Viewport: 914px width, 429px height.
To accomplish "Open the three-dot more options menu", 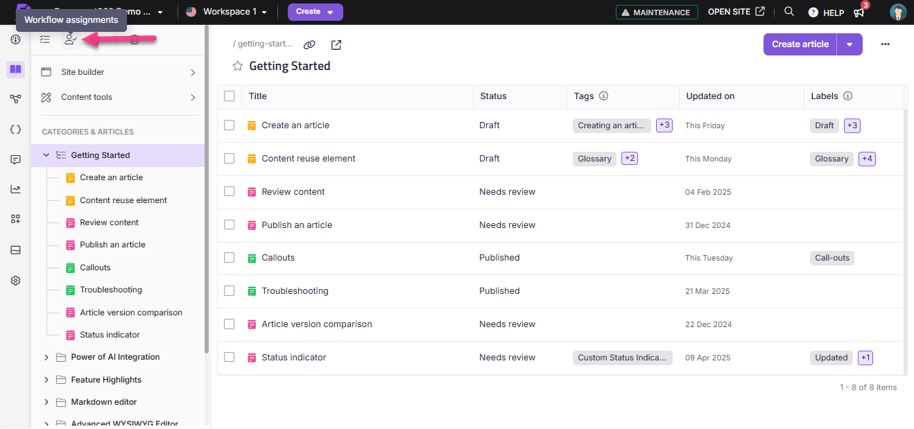I will click(885, 44).
